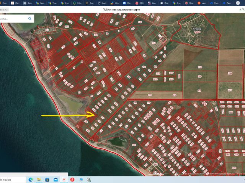Select the parcel labeled '2077' on the map

(171, 73)
